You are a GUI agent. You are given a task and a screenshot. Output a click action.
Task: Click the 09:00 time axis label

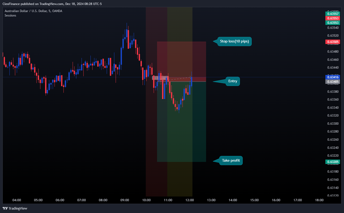click(125, 200)
